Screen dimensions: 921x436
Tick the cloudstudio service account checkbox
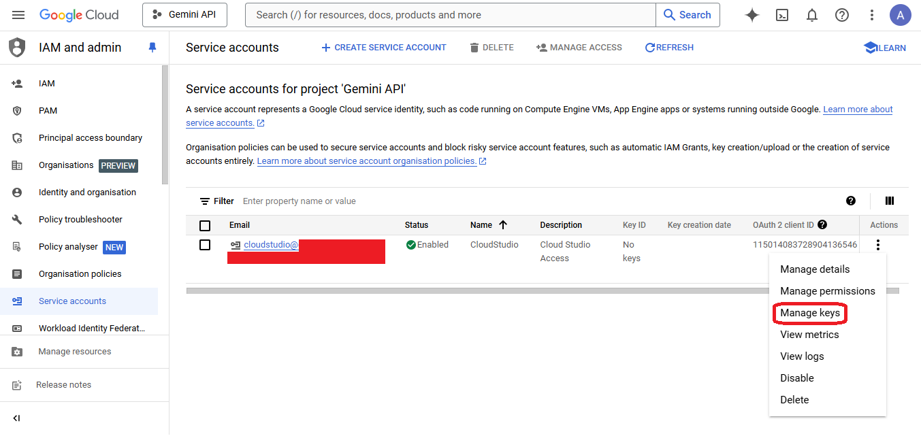click(x=205, y=245)
